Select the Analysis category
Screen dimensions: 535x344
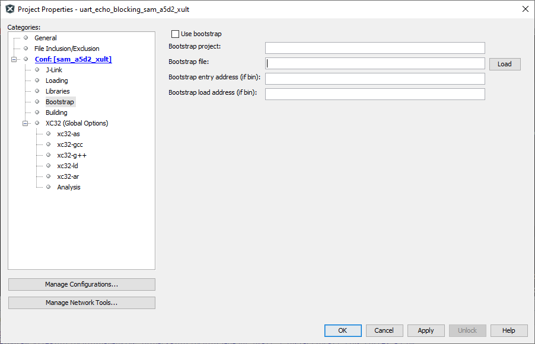[69, 187]
